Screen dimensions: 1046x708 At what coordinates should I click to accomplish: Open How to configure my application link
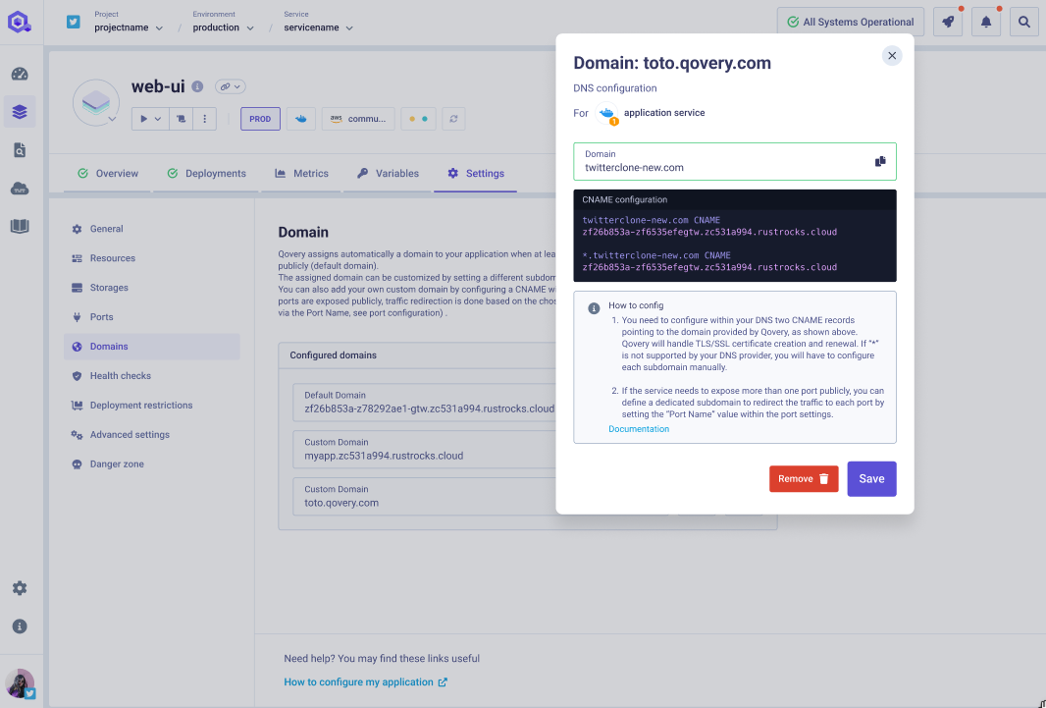[366, 681]
